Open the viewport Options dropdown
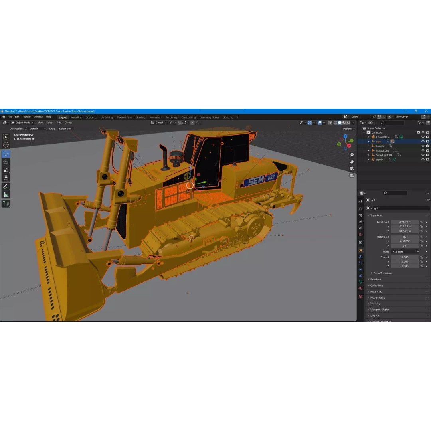 point(348,129)
